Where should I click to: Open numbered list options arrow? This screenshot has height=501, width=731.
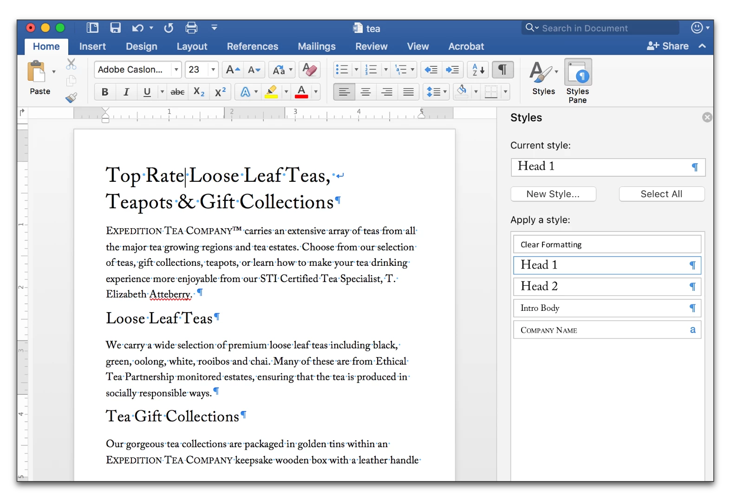(x=385, y=70)
